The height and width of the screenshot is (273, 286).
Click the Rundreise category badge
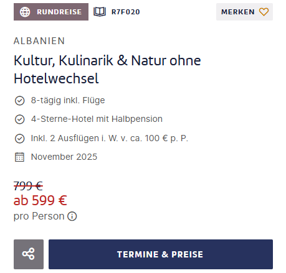(51, 12)
